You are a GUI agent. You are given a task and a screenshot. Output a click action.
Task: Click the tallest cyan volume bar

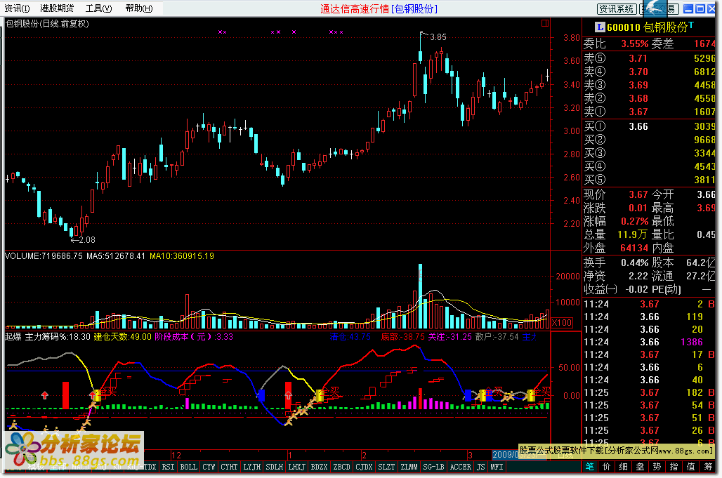point(420,296)
